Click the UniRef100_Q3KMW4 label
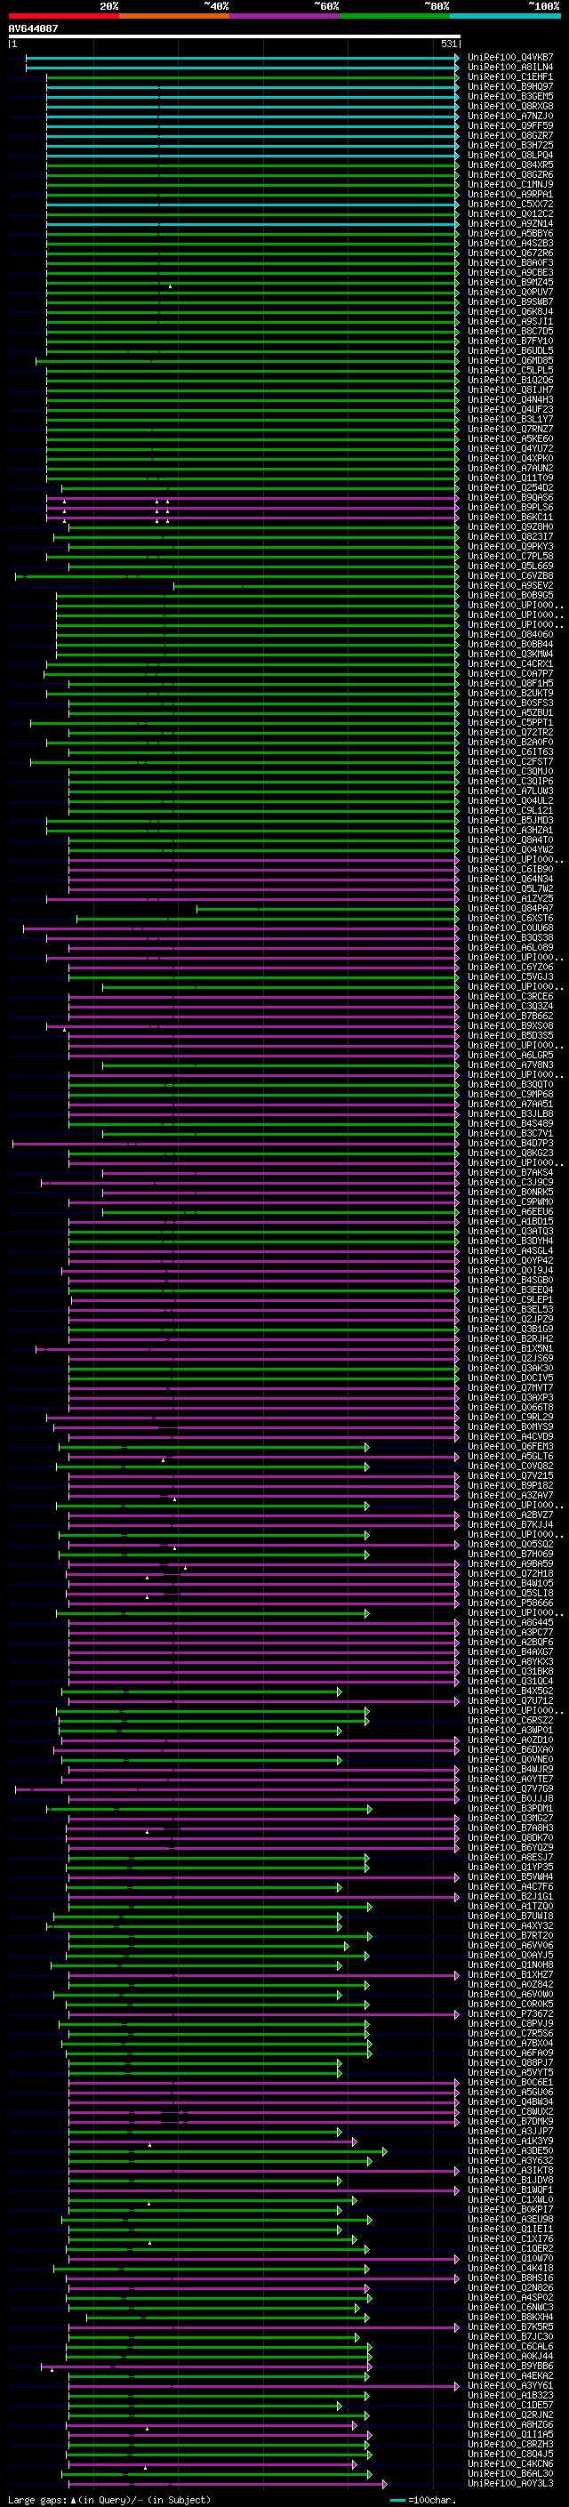The height and width of the screenshot is (2507, 569). [510, 654]
